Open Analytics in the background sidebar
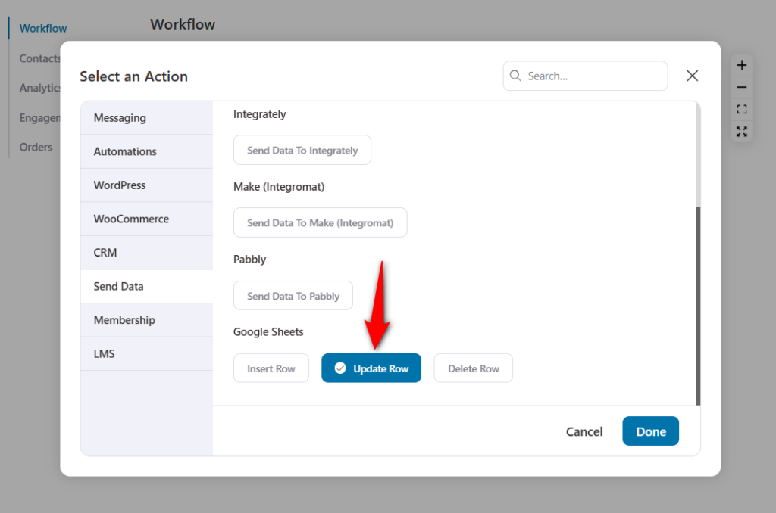776x513 pixels. coord(39,88)
